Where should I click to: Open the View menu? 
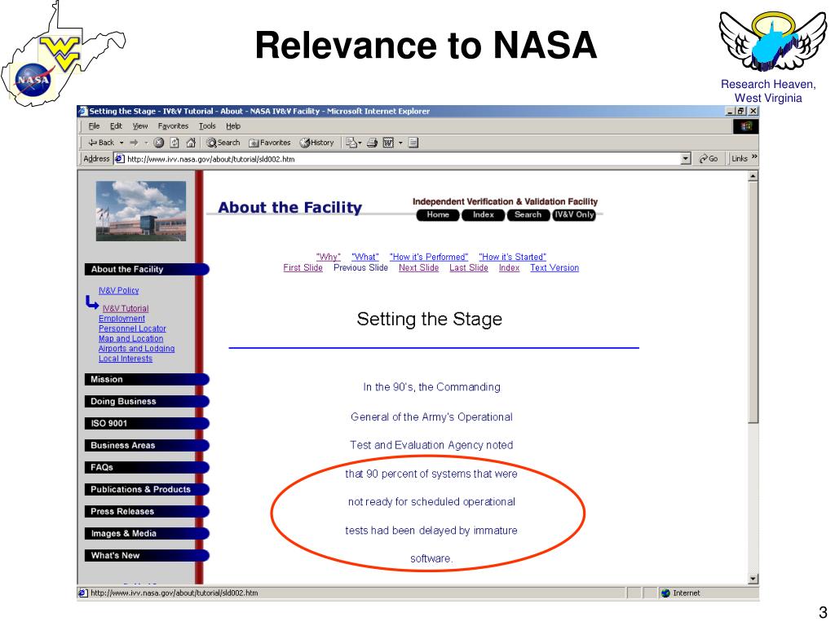coord(140,126)
